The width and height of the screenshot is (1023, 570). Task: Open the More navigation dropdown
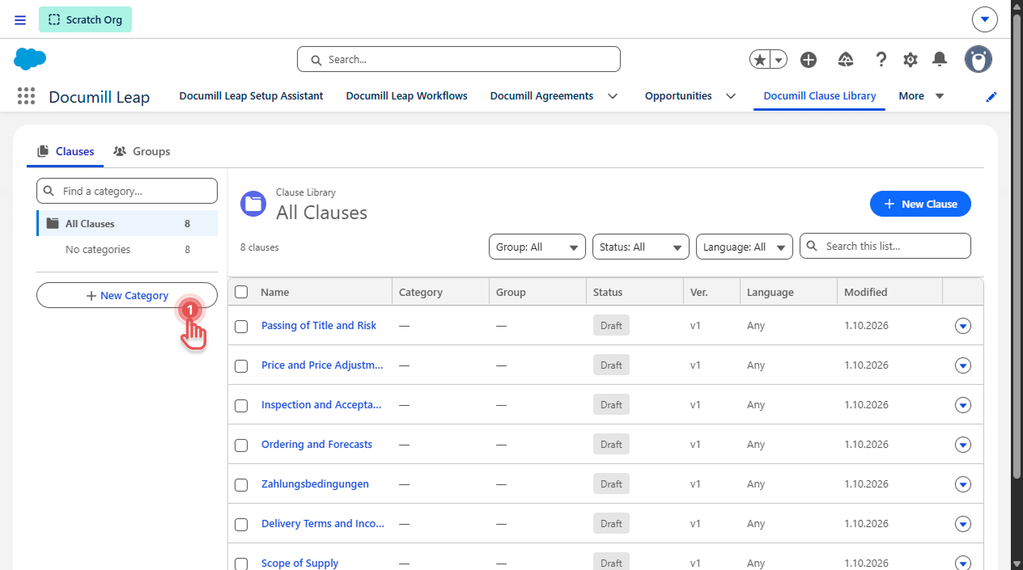point(922,96)
